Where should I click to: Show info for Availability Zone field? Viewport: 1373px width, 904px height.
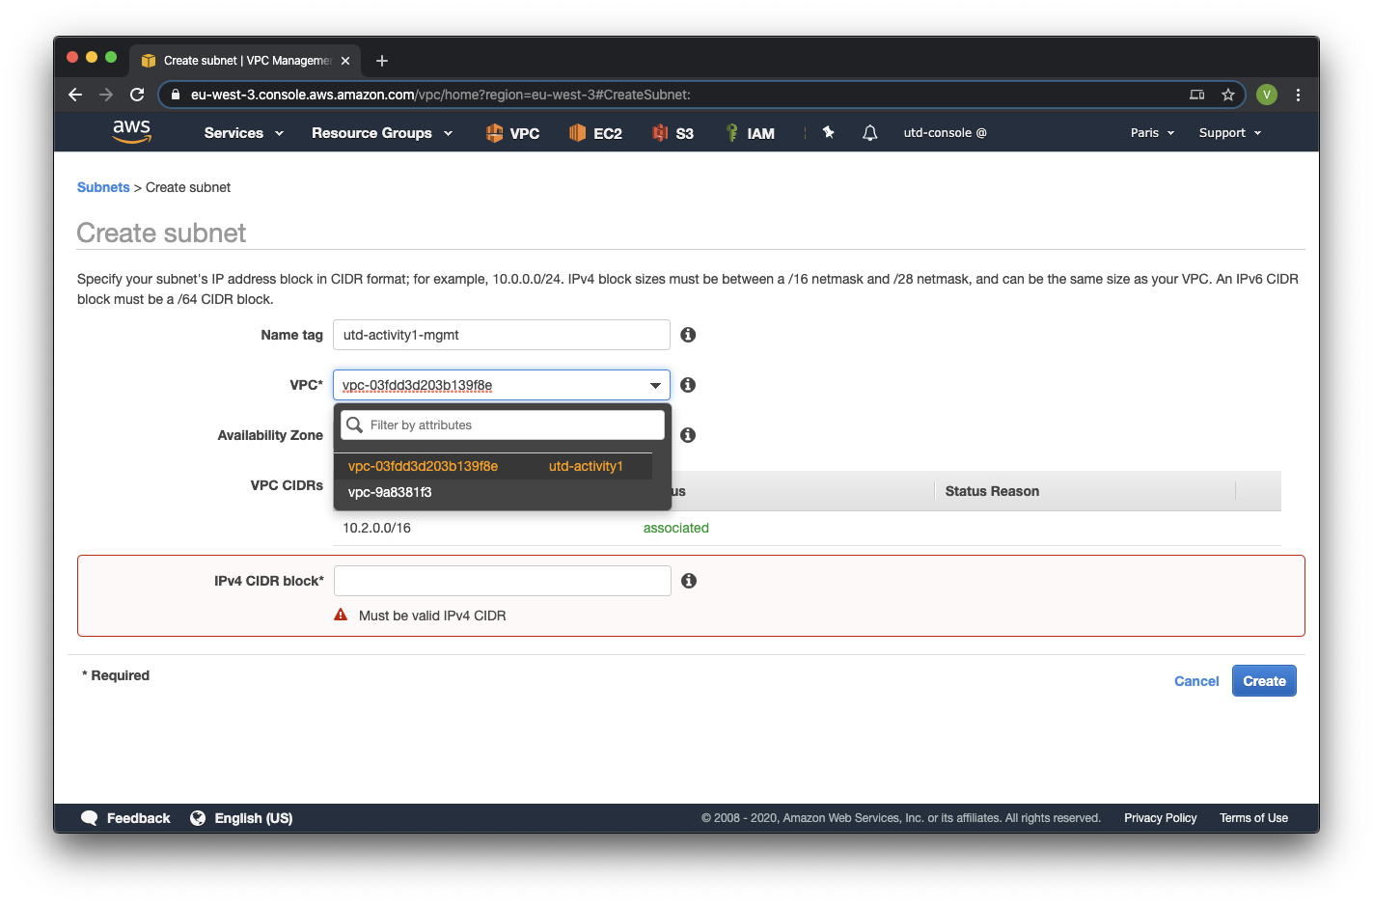coord(688,435)
